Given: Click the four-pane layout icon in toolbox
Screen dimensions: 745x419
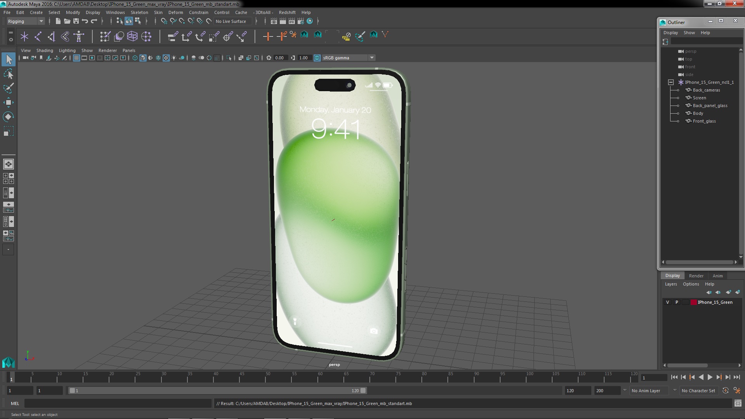Looking at the screenshot, I should tap(9, 178).
